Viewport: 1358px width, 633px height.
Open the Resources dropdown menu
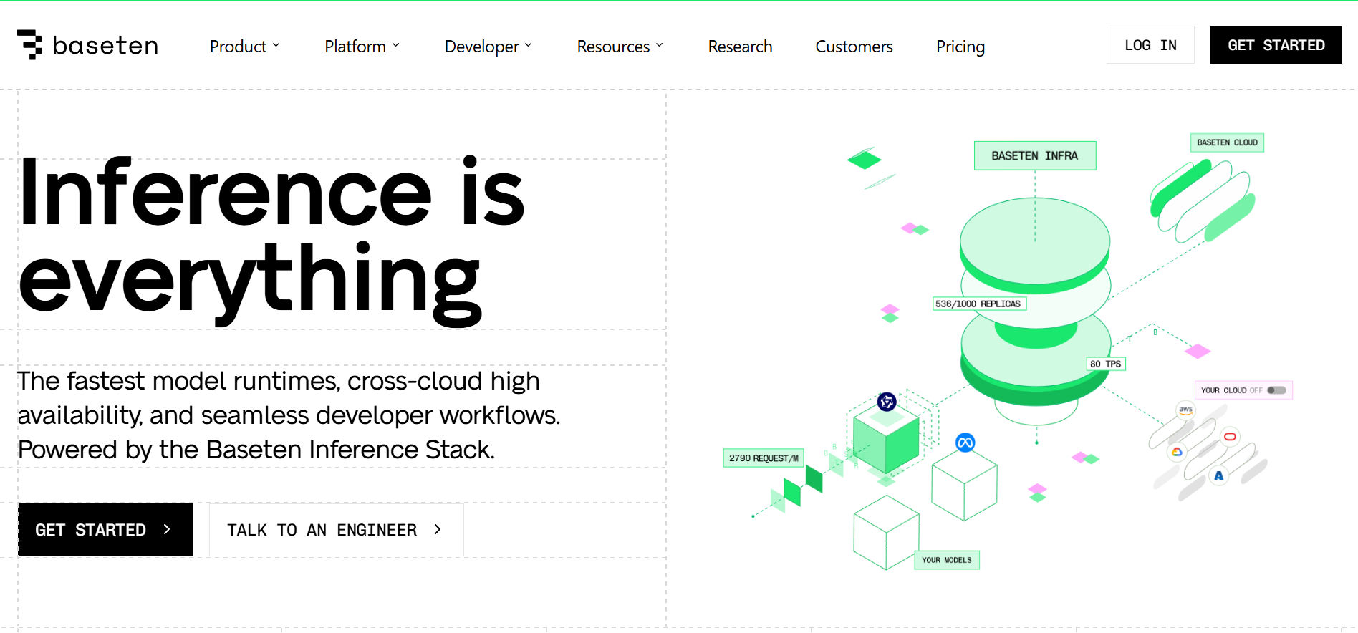[620, 47]
